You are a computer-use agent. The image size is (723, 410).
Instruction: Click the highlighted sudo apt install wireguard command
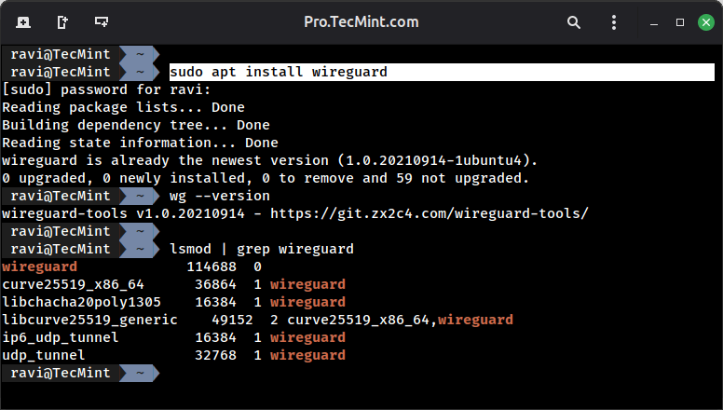pos(278,72)
